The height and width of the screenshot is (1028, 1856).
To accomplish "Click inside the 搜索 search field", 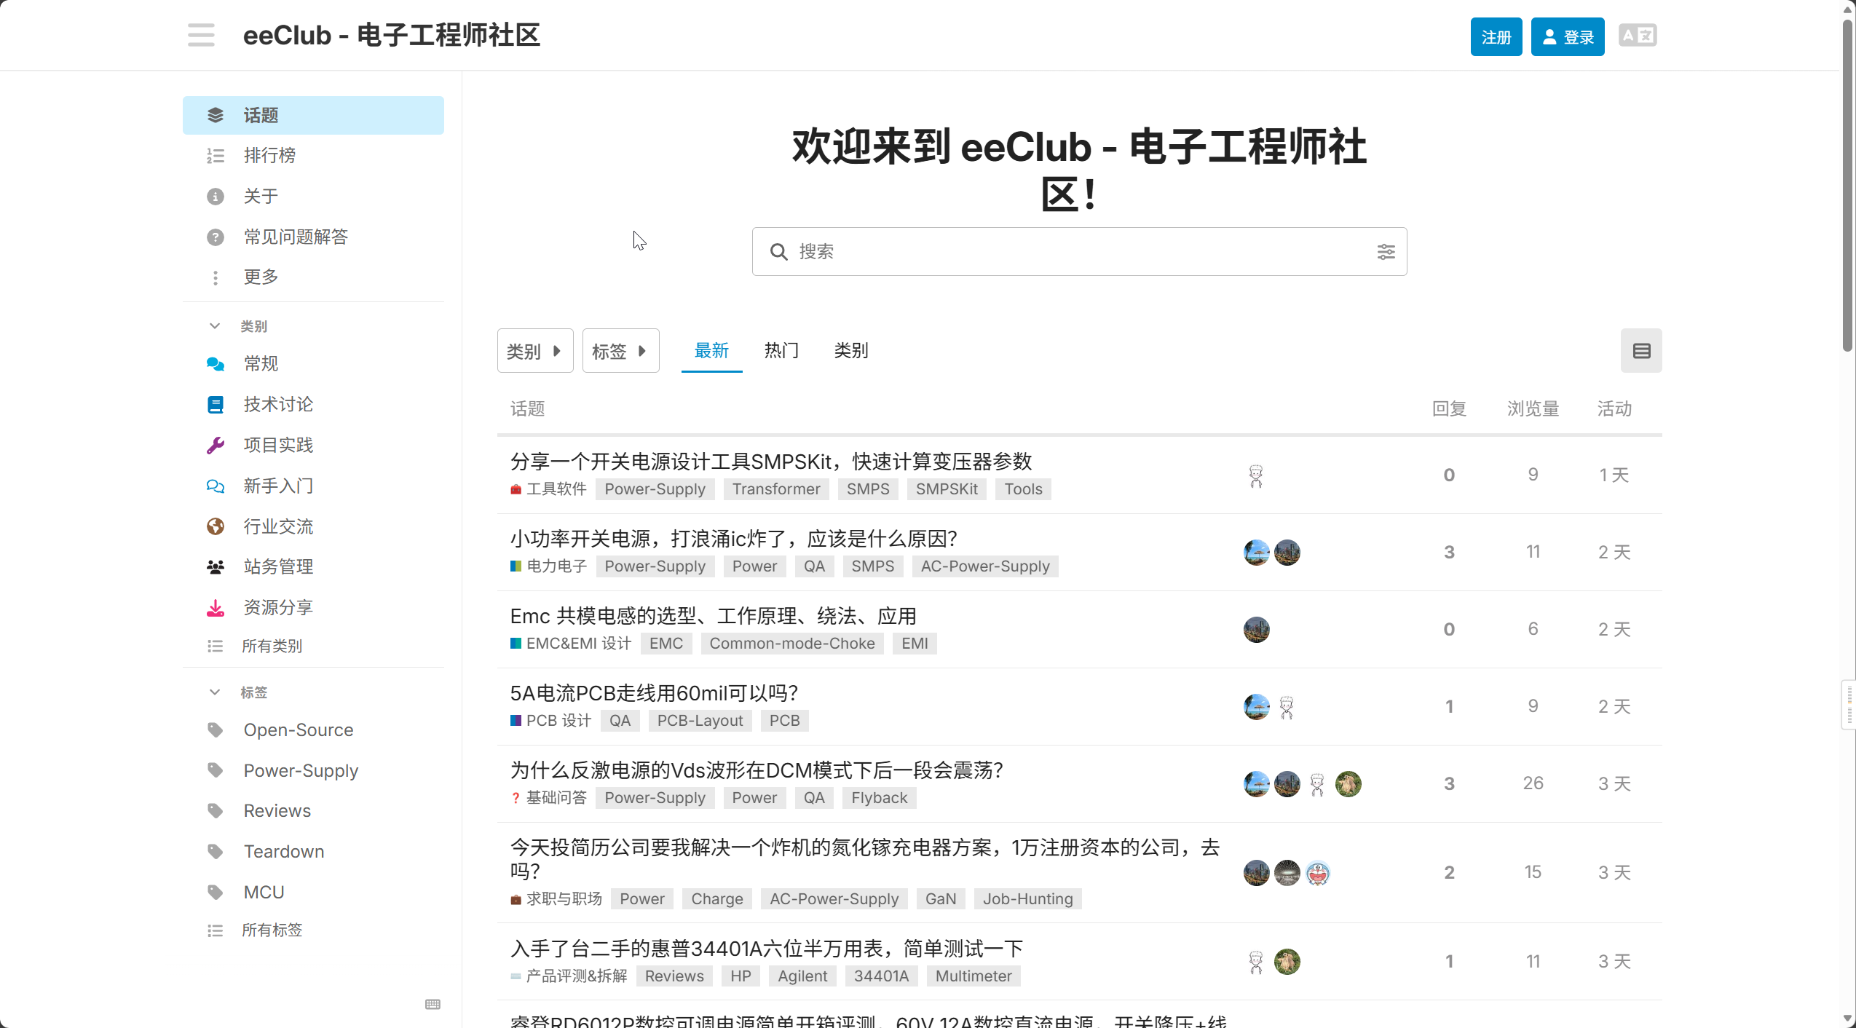I will 1019,251.
